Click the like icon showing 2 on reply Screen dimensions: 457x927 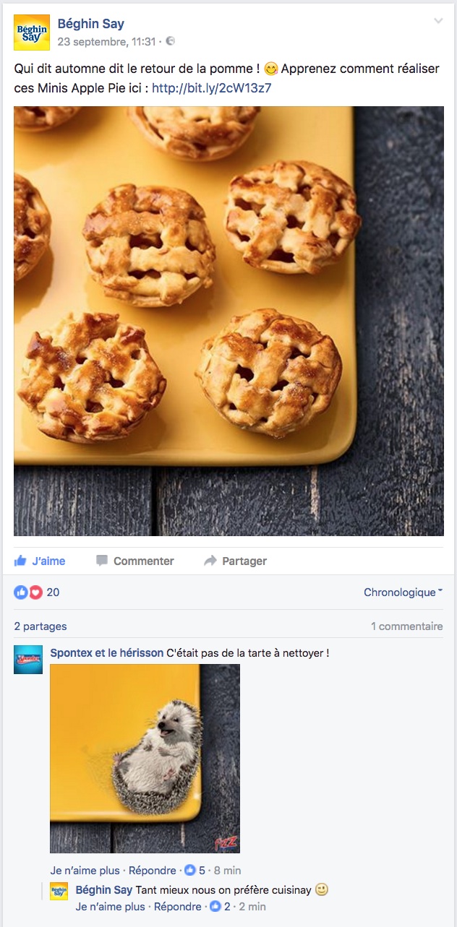[x=215, y=906]
